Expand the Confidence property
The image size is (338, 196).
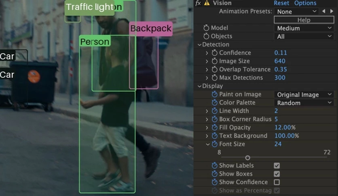(207, 53)
